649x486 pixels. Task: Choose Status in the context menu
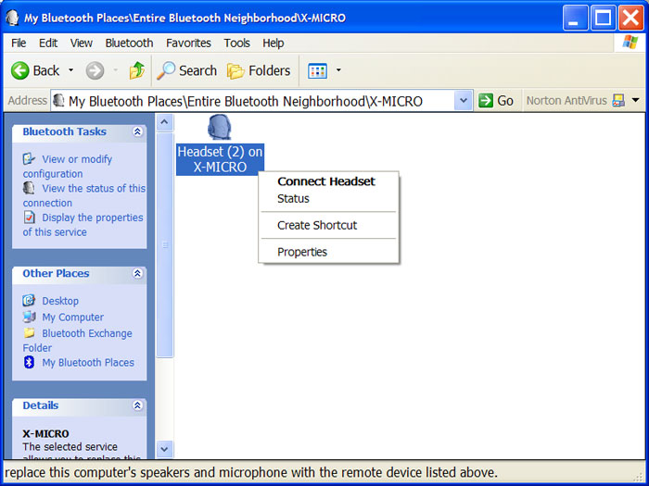point(328,199)
